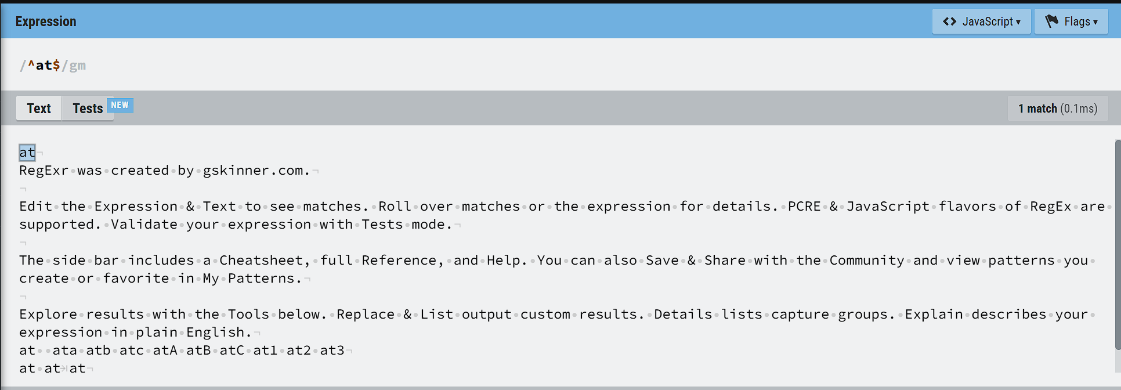Open the Tests tab
The image size is (1121, 390).
coord(88,109)
